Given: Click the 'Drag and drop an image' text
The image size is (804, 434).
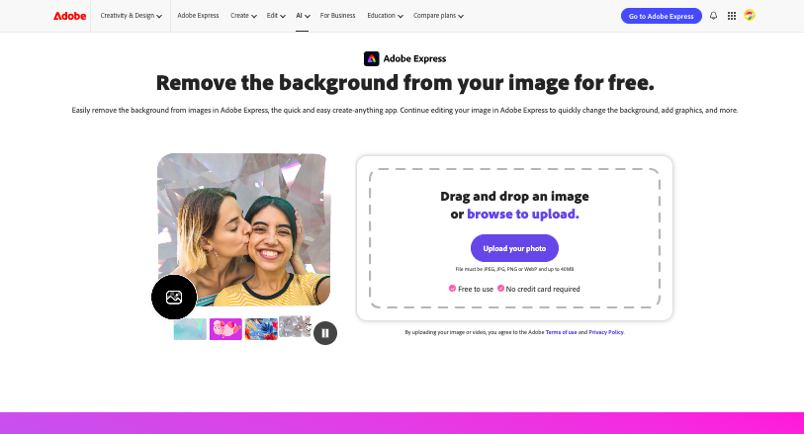Looking at the screenshot, I should point(514,197).
